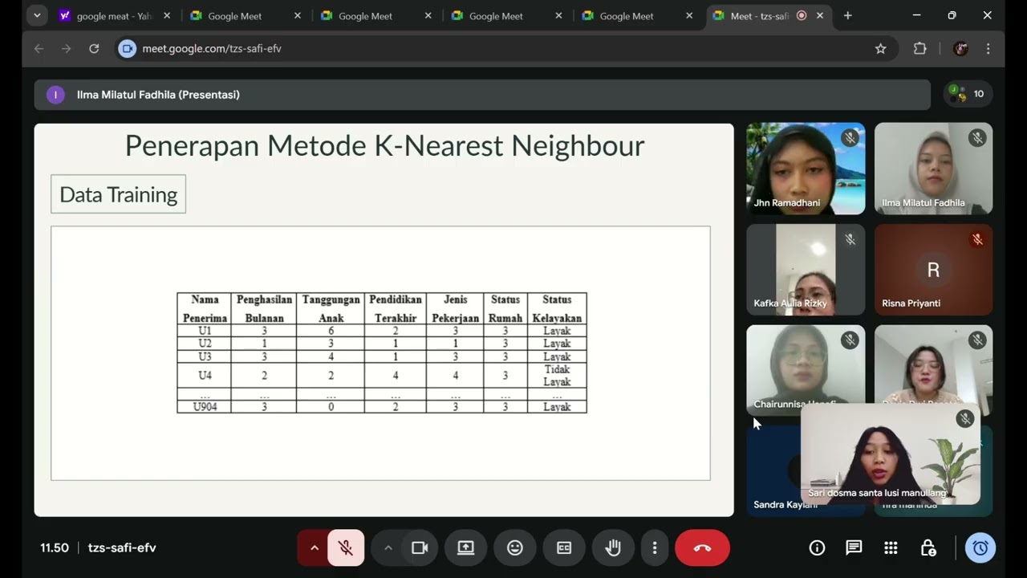Open audio settings arrow beside microphone button
Screen dimensions: 1027x578
coord(315,547)
